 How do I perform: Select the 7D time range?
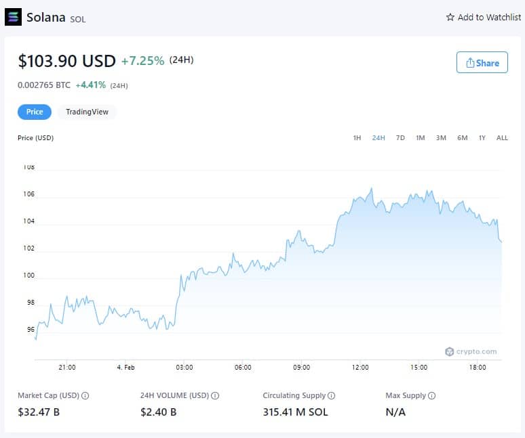click(x=400, y=138)
